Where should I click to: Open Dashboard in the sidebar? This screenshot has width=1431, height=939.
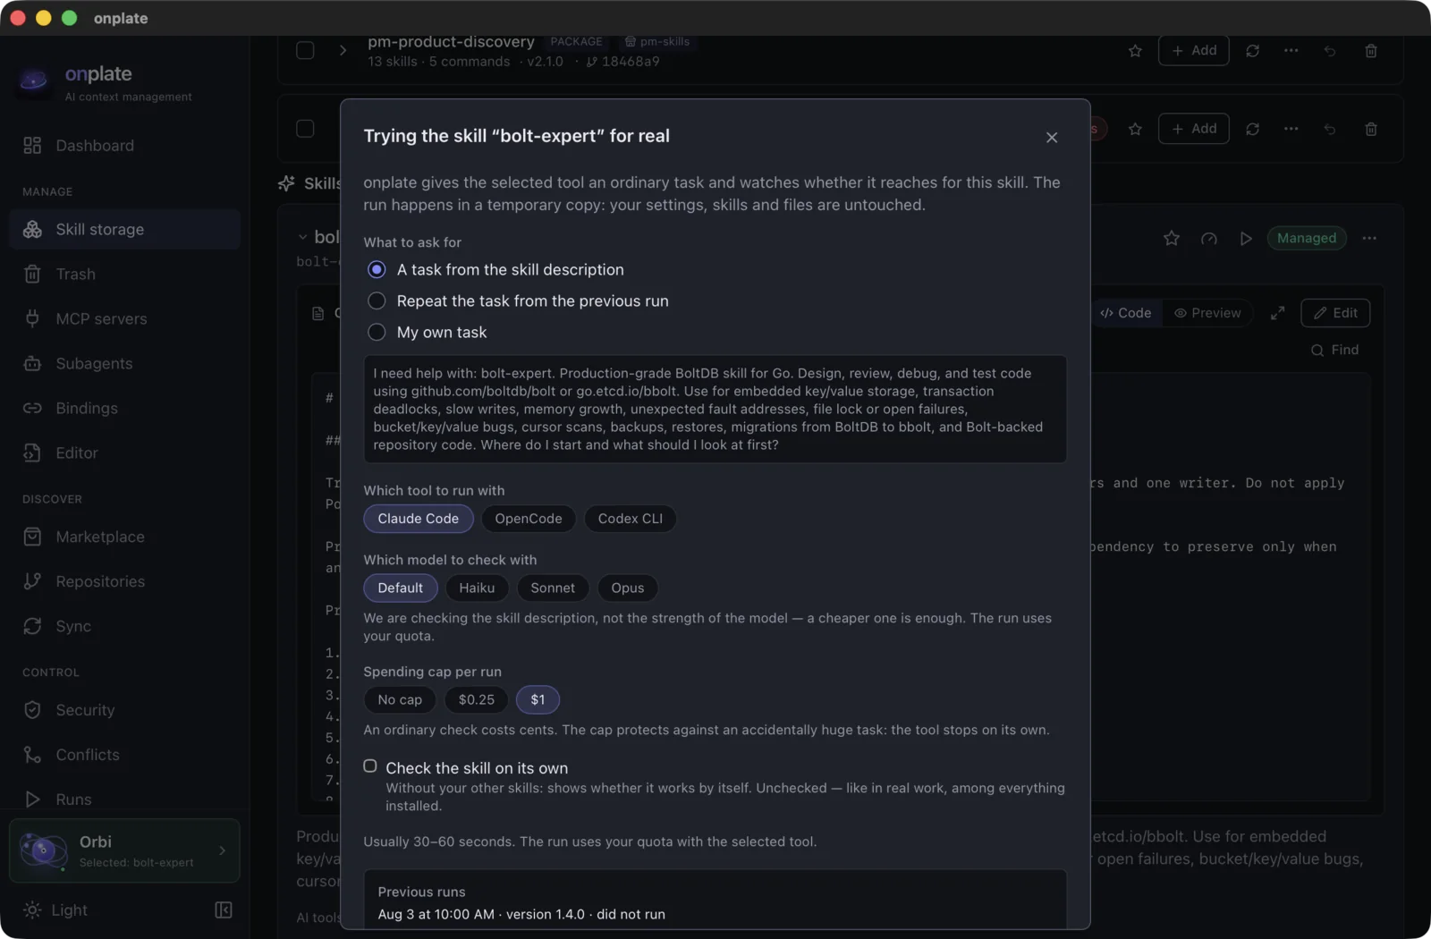click(124, 146)
